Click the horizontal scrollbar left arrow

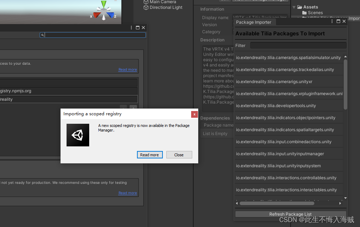pyautogui.click(x=237, y=203)
